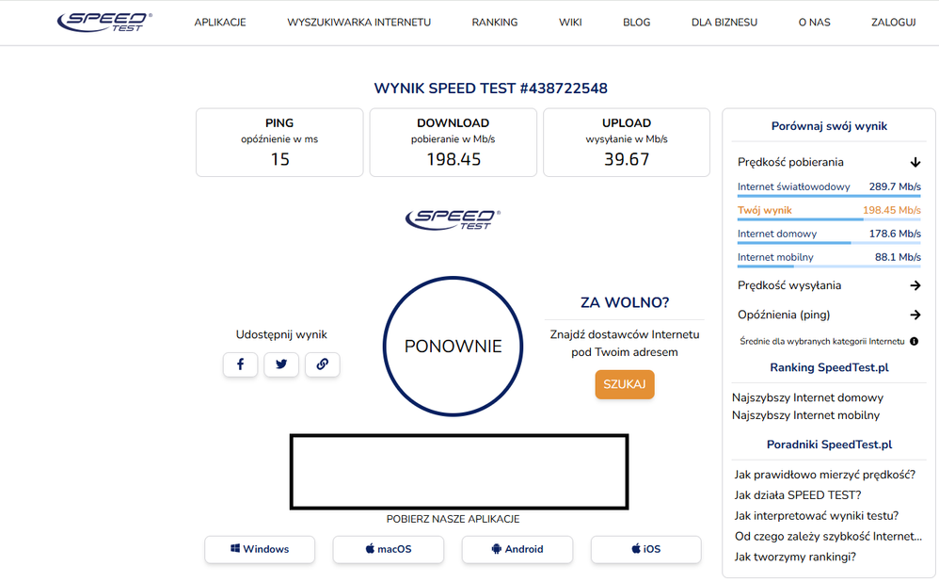Click Zaloguj to log in

(893, 23)
